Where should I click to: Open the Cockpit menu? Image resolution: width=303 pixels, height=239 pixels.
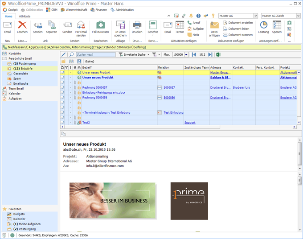10,10
